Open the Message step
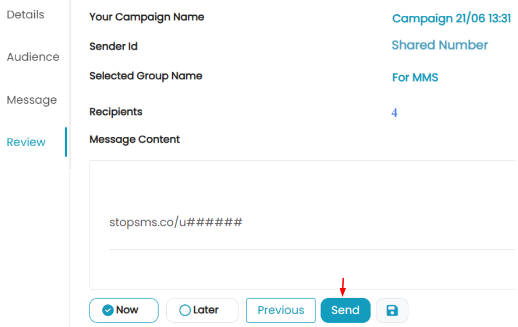The width and height of the screenshot is (518, 327). coord(31,100)
